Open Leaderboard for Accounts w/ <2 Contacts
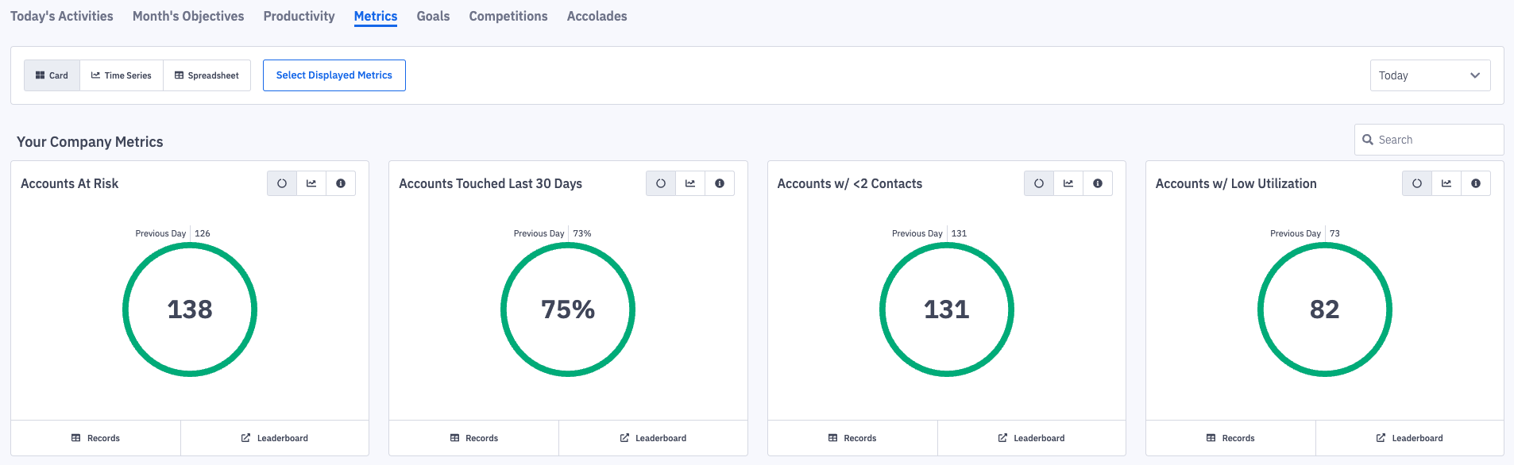 [x=1031, y=438]
